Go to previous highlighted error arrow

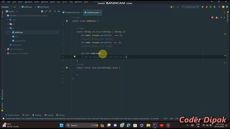tap(221, 18)
